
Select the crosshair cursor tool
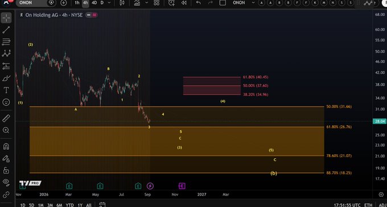(6, 18)
